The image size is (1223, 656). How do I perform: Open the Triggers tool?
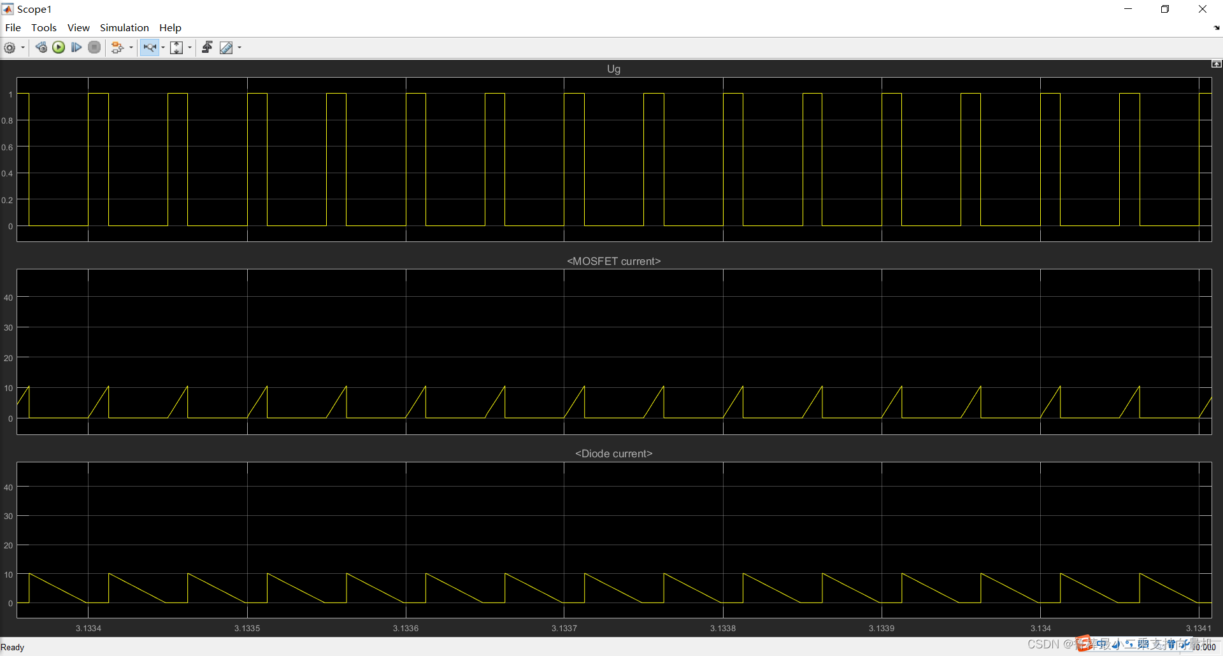pos(207,48)
